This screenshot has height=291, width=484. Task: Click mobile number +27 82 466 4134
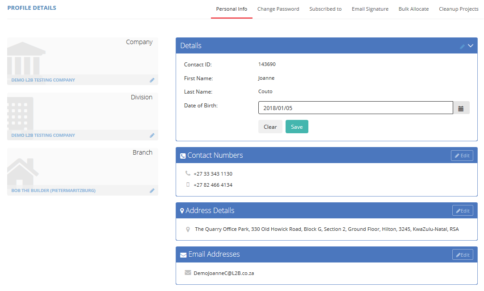point(213,185)
